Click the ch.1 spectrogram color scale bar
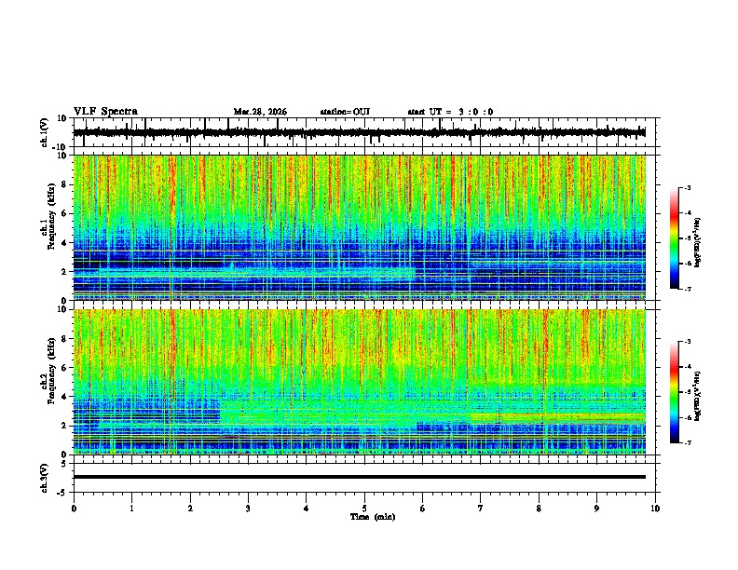Screen dimensions: 738x570 [x=675, y=238]
